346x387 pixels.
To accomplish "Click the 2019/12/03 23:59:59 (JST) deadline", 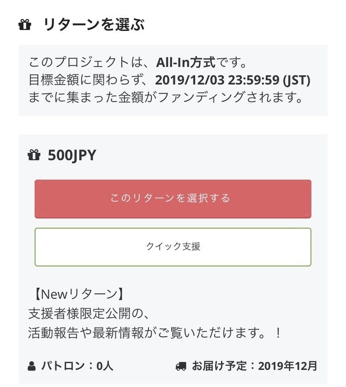I will point(233,80).
